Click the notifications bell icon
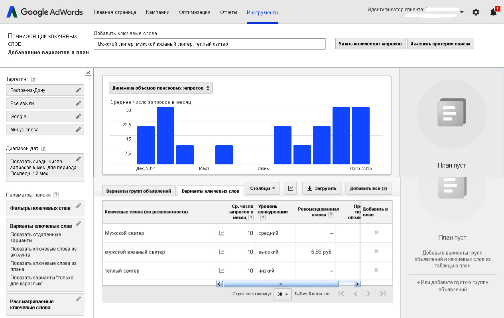Viewport: 504px width, 318px height. pyautogui.click(x=493, y=12)
